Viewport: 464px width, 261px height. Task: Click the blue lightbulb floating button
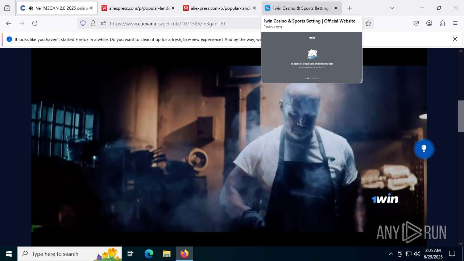point(424,149)
